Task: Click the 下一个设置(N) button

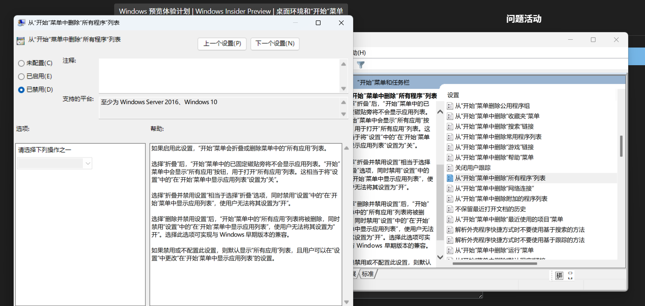Action: 275,44
